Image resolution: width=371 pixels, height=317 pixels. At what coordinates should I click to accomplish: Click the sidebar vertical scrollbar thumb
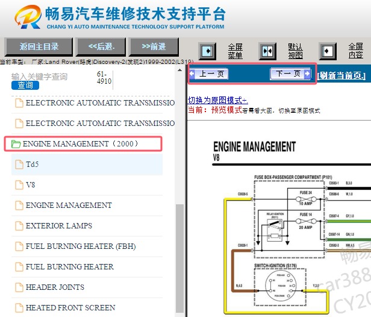tap(180, 258)
